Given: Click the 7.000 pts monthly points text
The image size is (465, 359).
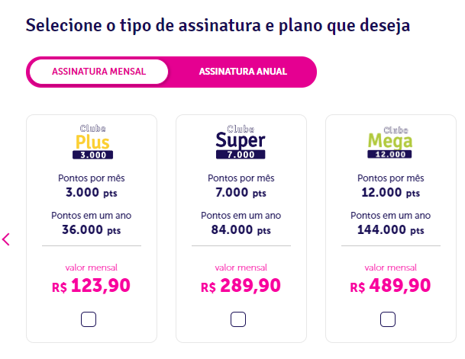Looking at the screenshot, I should [241, 192].
